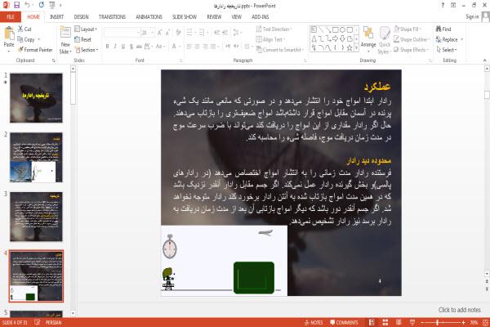490x327 pixels.
Task: Click PERSIAN language indicator in status bar
Action: tap(53, 322)
